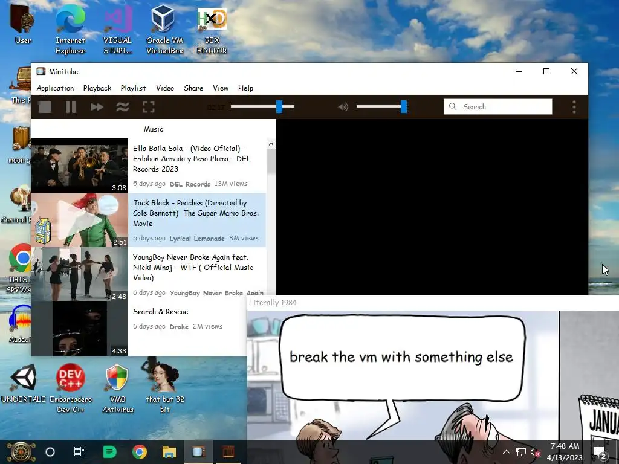
Task: Switch to Minitube taskbar button
Action: coord(198,452)
